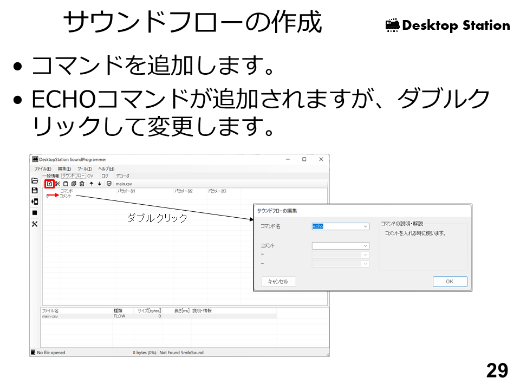Switch to the CV tab

[x=90, y=176]
